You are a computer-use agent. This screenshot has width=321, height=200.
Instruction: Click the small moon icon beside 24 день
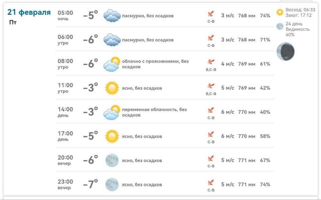(x=280, y=26)
